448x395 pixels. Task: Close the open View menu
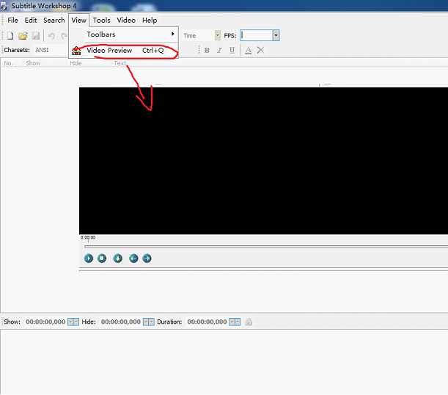click(79, 21)
